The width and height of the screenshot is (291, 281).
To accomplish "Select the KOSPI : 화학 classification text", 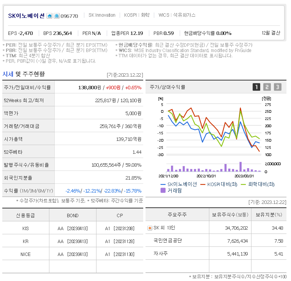I will [137, 15].
